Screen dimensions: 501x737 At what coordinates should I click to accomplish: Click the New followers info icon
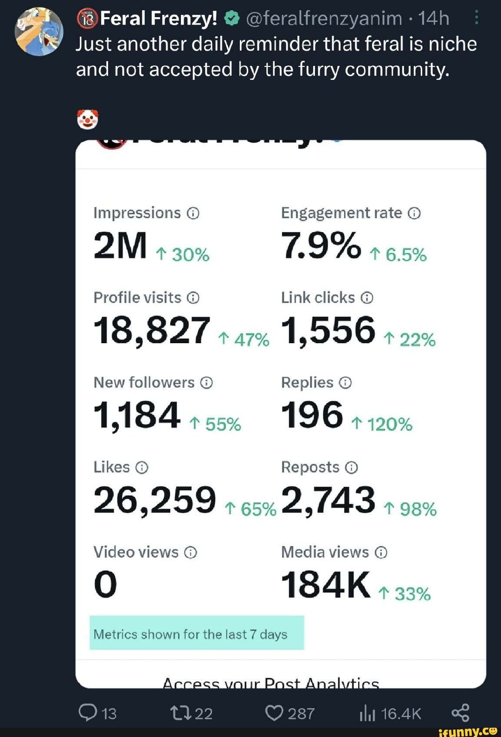206,383
